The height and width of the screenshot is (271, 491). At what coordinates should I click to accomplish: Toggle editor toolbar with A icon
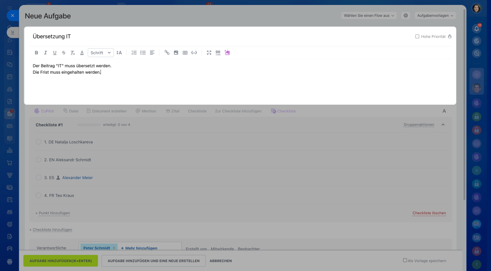pos(444,111)
